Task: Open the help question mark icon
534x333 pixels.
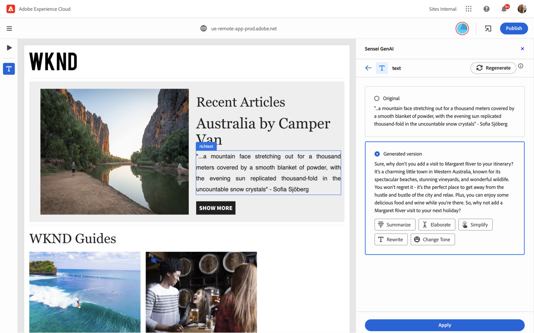Action: pos(486,9)
